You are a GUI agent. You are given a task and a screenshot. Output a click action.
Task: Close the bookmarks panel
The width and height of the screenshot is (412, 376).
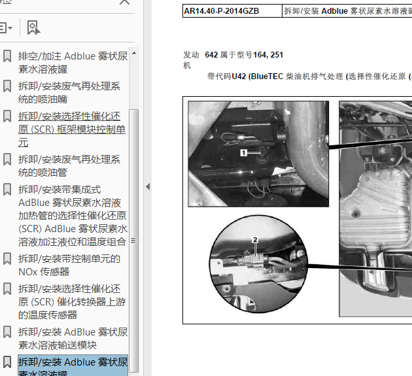click(x=124, y=2)
